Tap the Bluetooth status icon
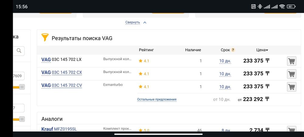The width and height of the screenshot is (304, 137). pos(260,7)
